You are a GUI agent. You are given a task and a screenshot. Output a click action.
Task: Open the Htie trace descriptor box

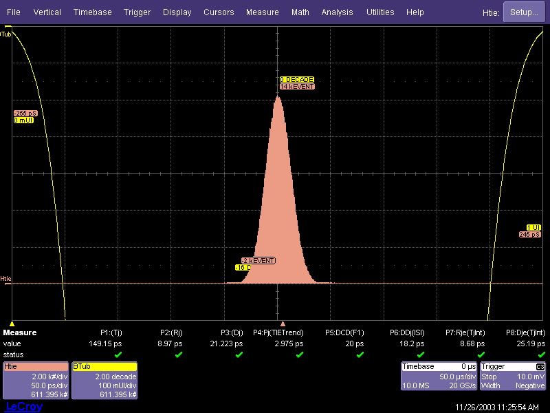coord(36,381)
